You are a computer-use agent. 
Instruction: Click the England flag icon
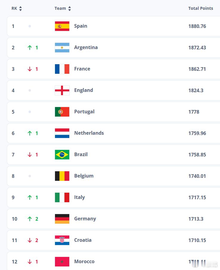point(62,90)
